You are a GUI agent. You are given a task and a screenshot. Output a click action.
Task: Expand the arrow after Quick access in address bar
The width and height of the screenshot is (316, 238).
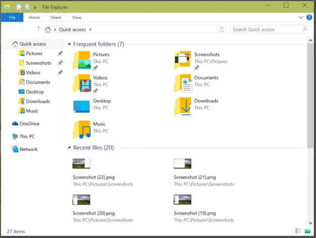click(x=91, y=30)
